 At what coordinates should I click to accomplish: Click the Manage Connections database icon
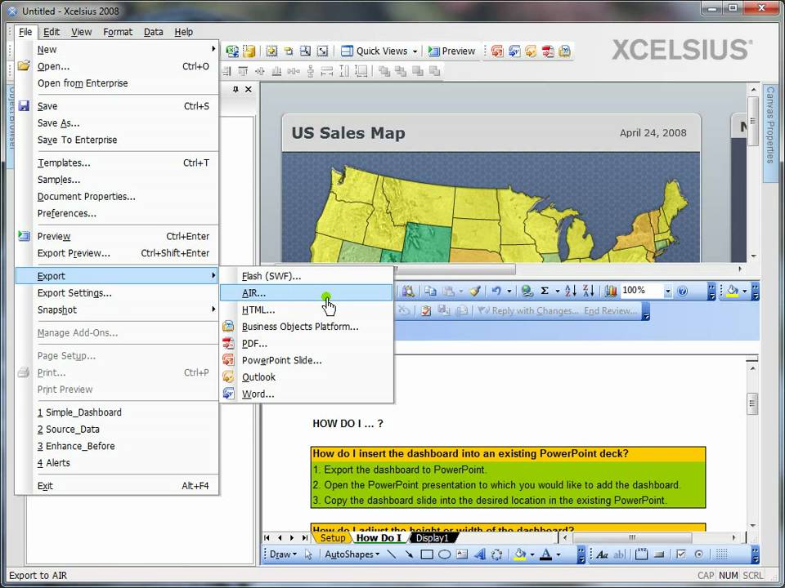click(249, 51)
